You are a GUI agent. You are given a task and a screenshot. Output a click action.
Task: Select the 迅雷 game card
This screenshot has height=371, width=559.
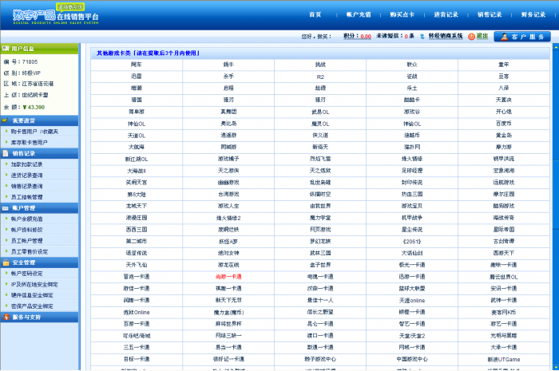[x=137, y=77]
